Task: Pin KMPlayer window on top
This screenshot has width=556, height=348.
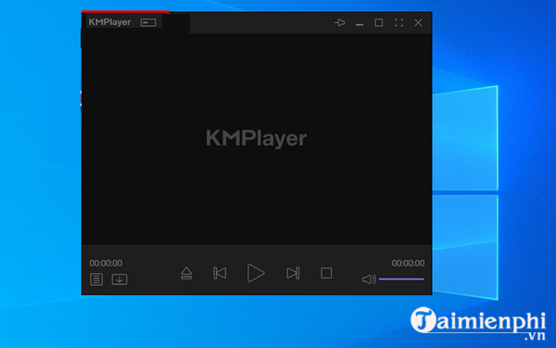Action: (x=340, y=22)
